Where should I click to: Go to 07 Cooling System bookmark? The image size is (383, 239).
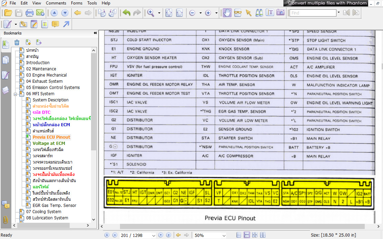click(43, 212)
